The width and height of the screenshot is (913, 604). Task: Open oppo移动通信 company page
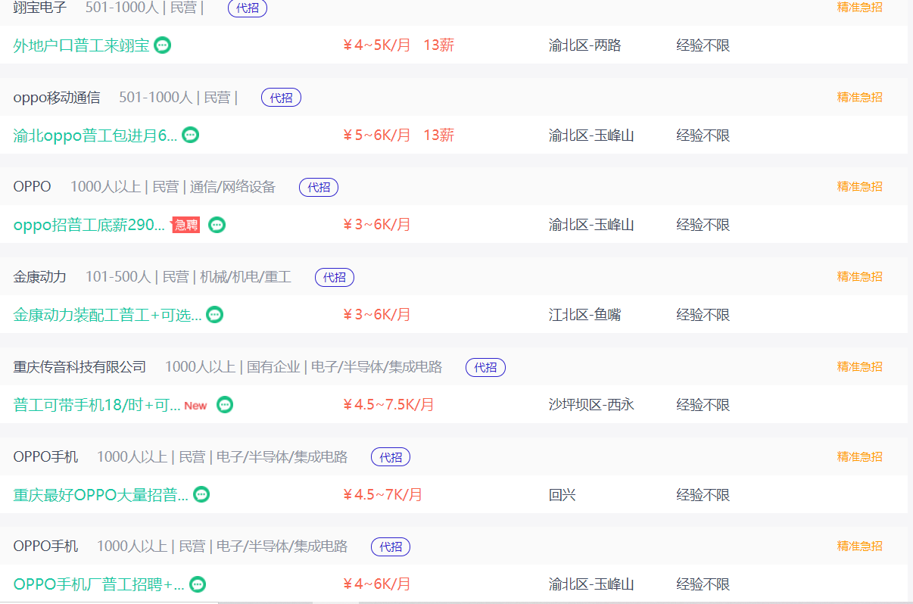[x=57, y=98]
